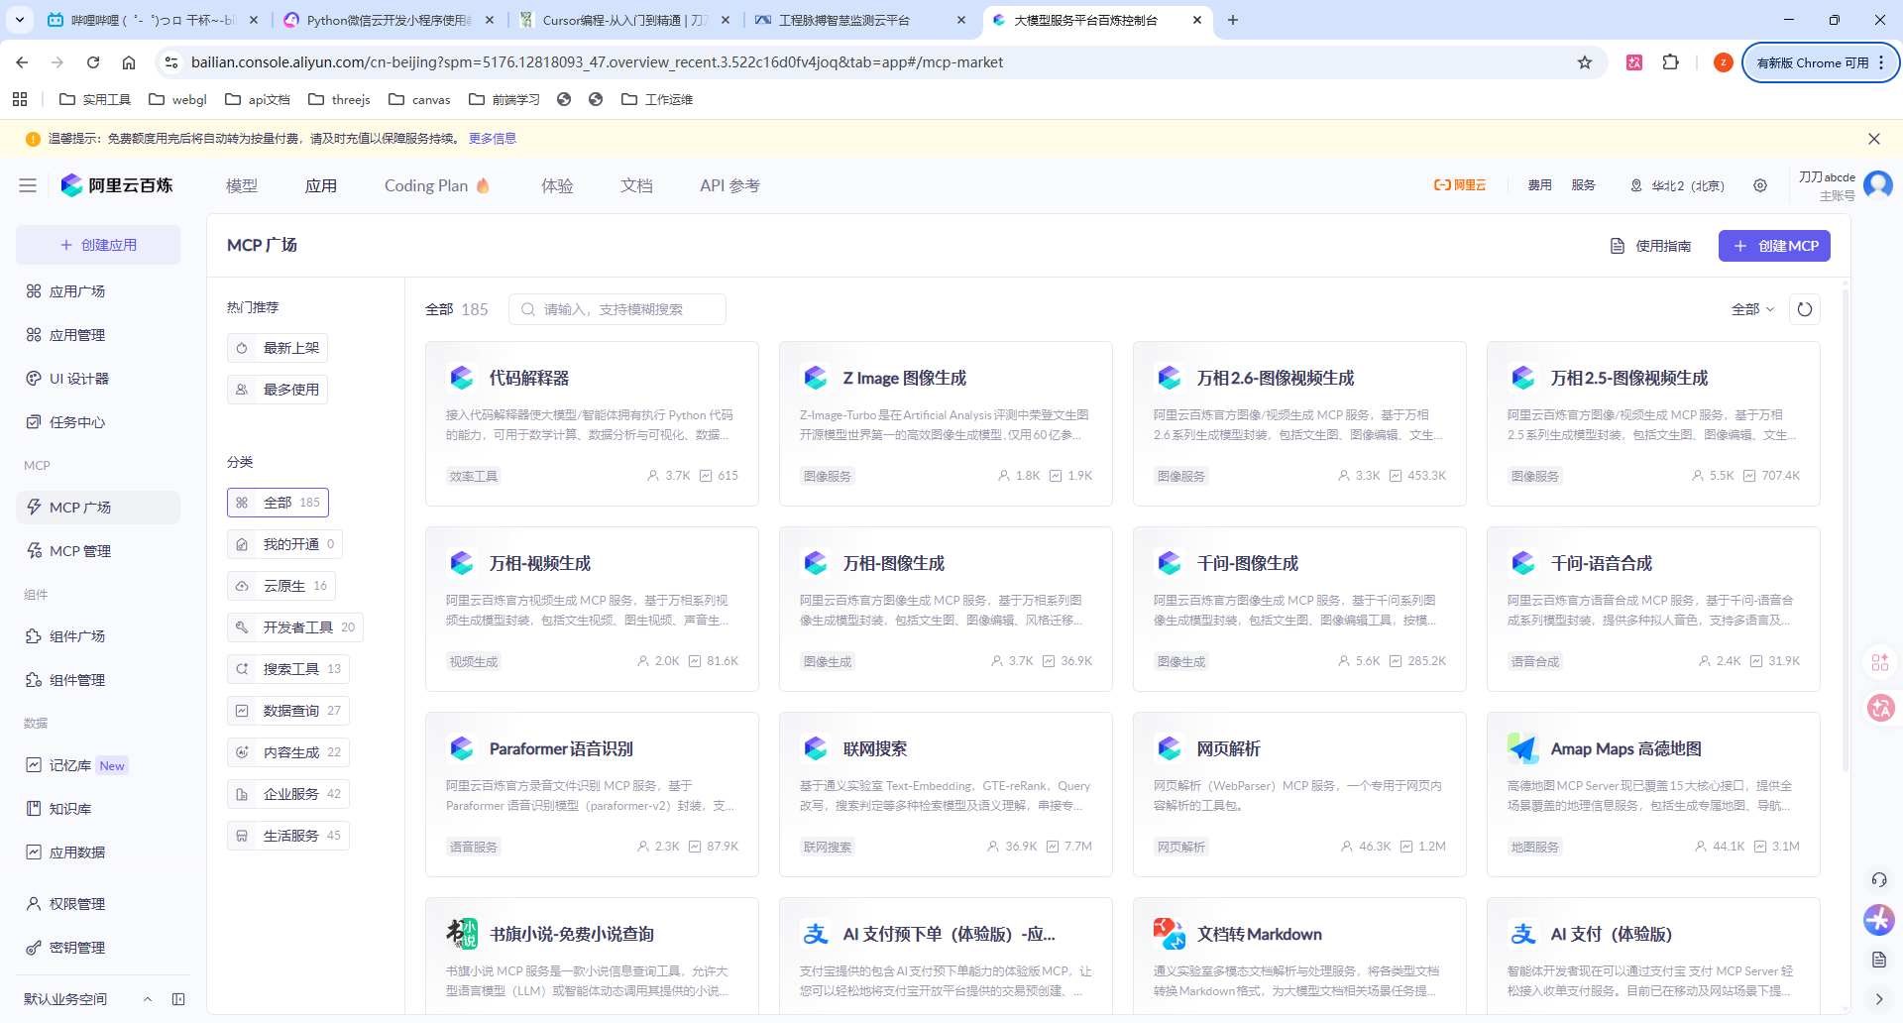Open the Coding Plan navigation tab
The width and height of the screenshot is (1903, 1023).
click(x=436, y=185)
